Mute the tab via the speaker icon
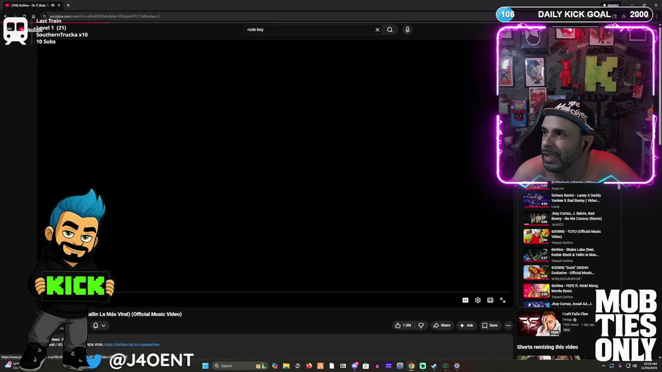The image size is (662, 372). point(52,5)
